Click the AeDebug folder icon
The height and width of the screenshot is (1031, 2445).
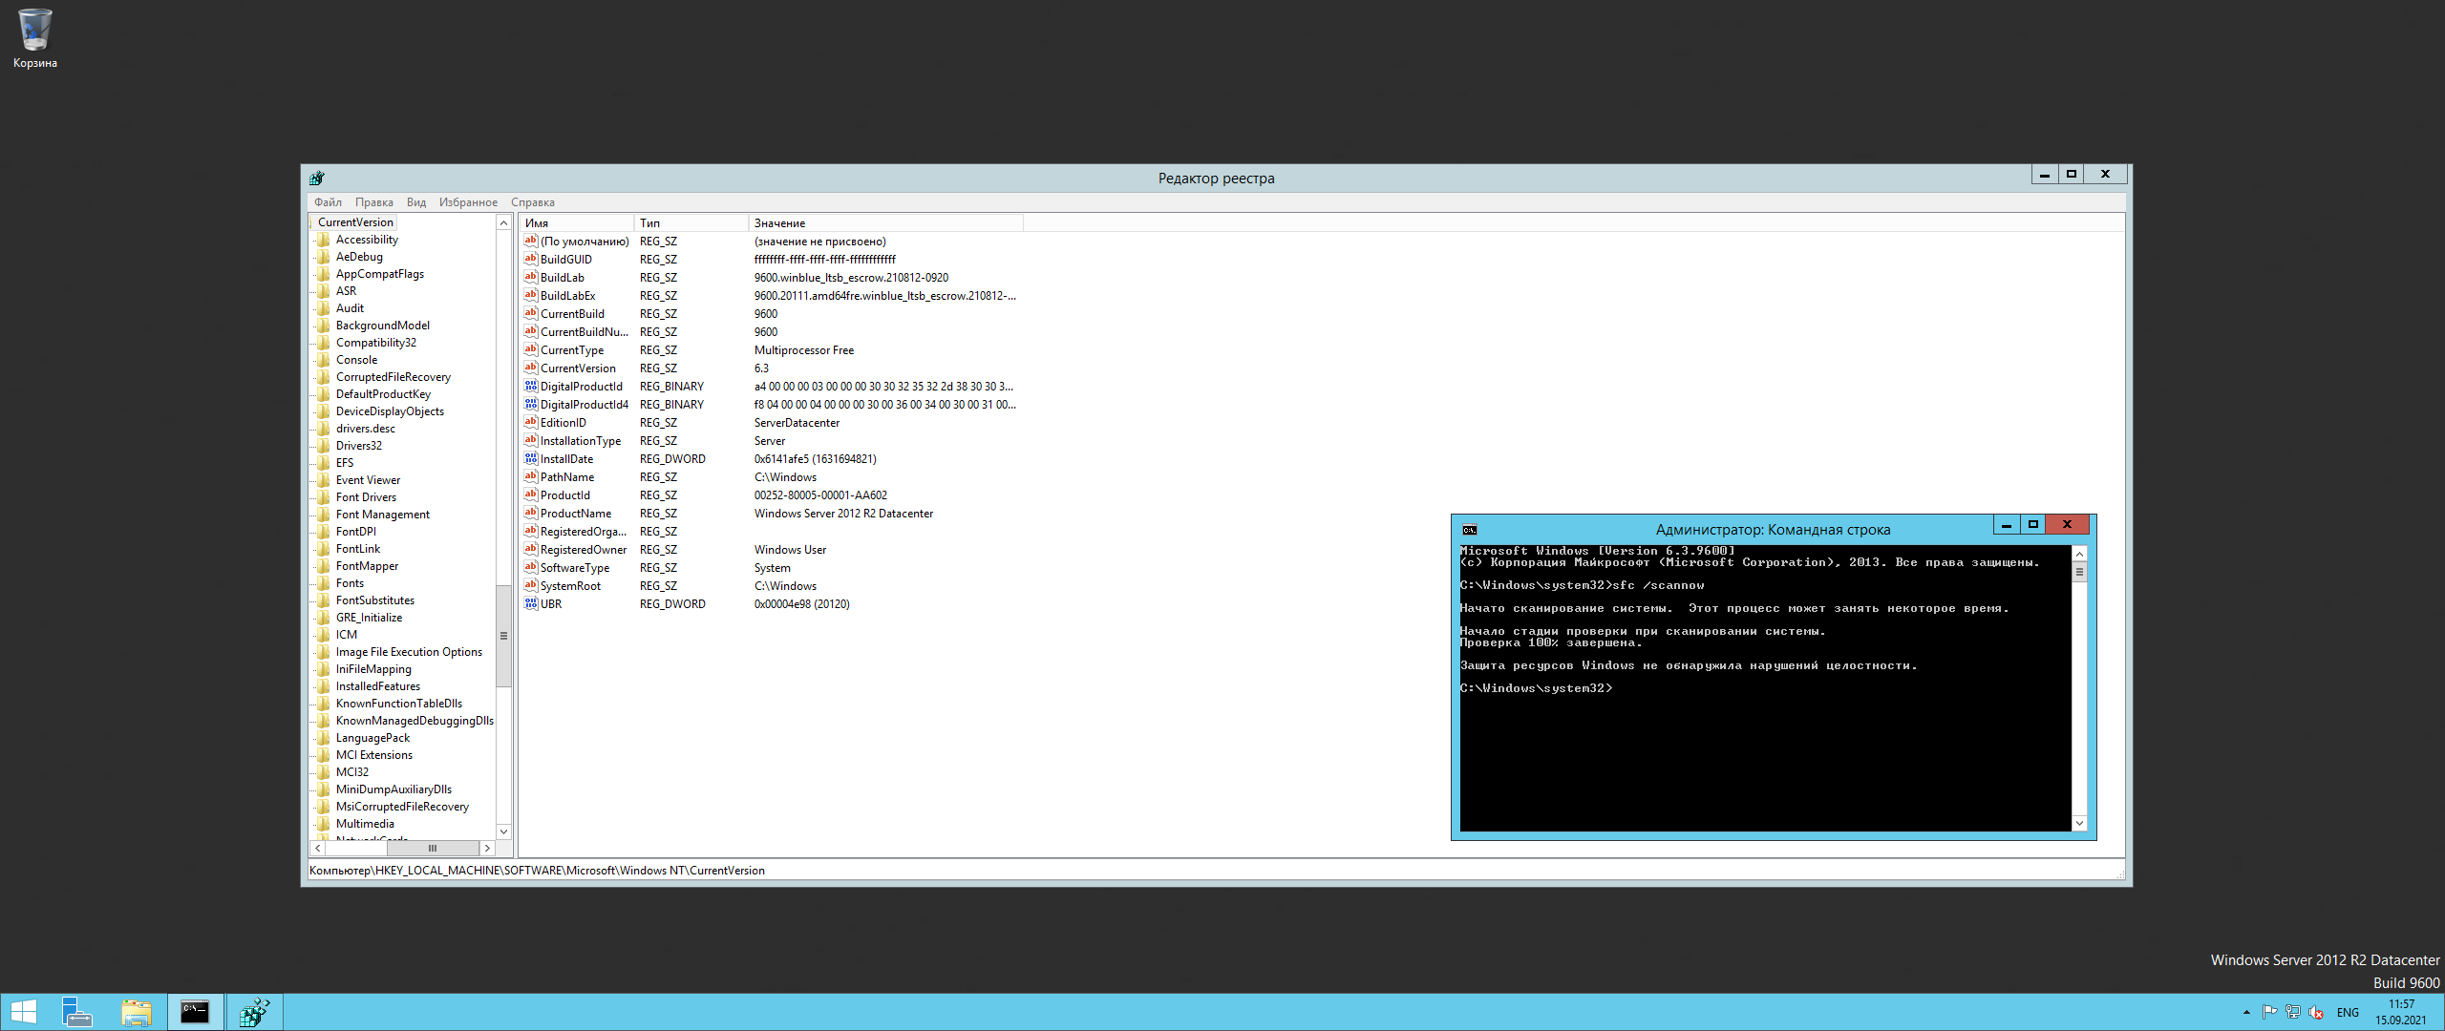click(324, 257)
